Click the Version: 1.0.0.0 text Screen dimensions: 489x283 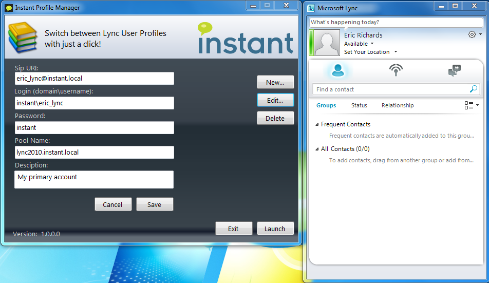click(x=36, y=234)
